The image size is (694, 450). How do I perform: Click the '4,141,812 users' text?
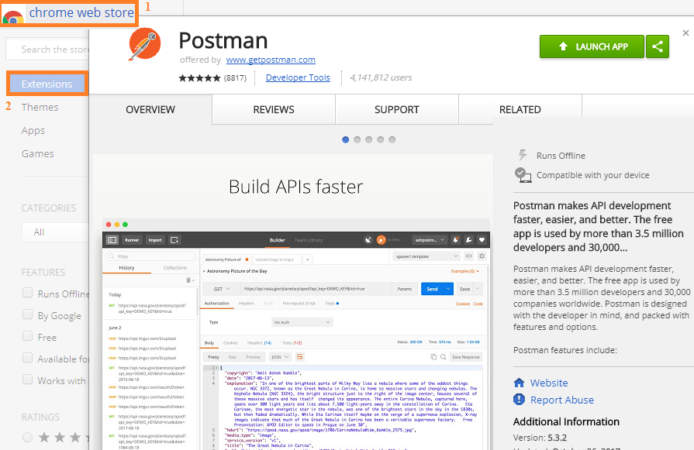click(381, 77)
